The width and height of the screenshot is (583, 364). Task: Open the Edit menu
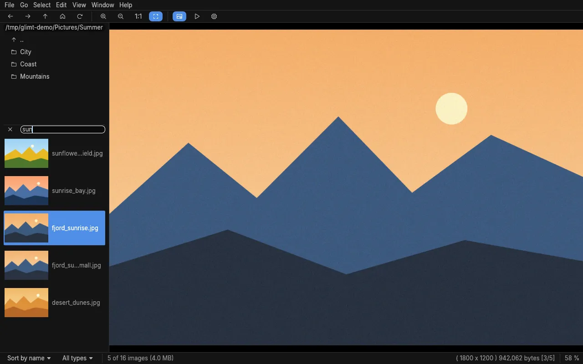coord(61,5)
